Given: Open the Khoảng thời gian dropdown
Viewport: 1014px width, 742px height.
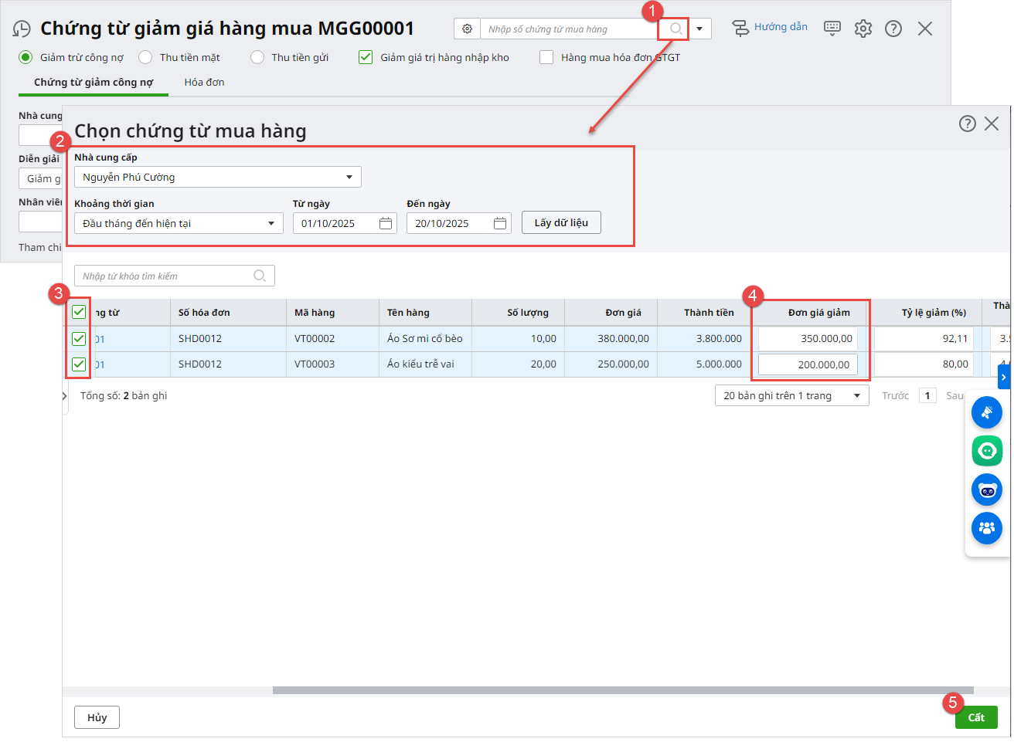Looking at the screenshot, I should 271,223.
